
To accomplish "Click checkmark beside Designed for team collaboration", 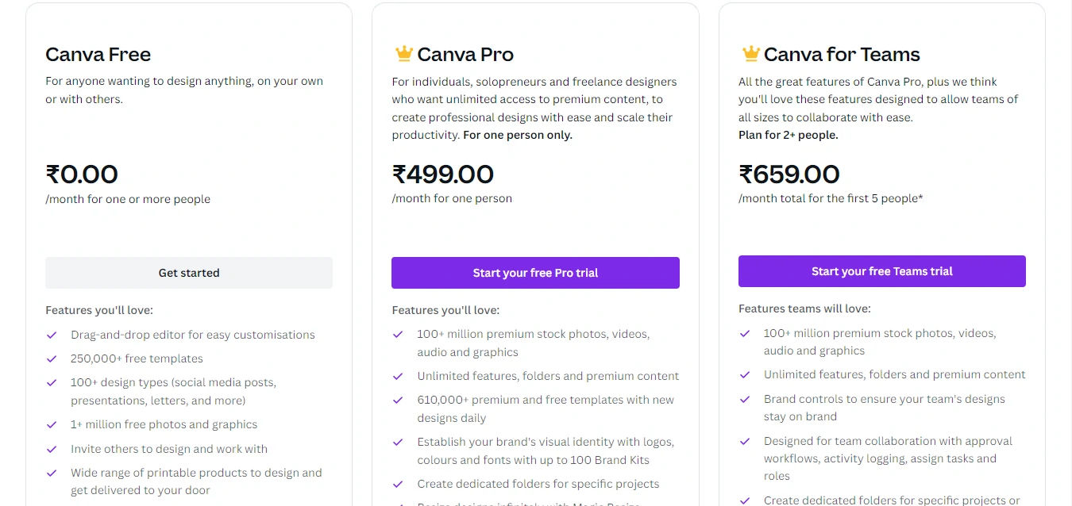I will (745, 441).
